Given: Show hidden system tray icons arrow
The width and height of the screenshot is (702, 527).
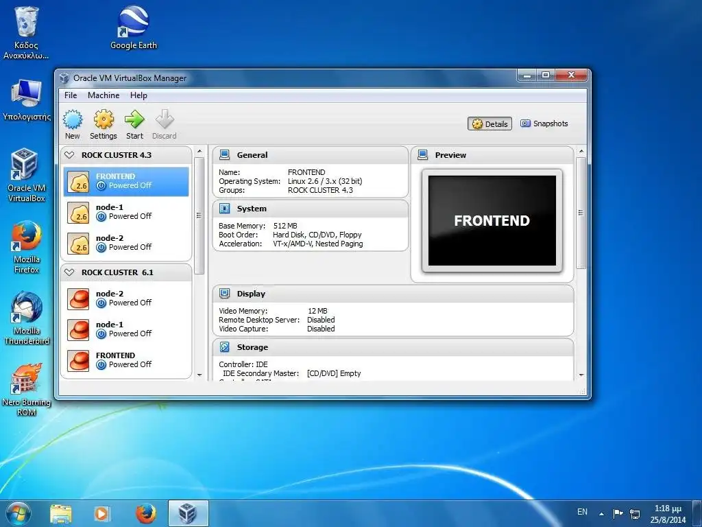Looking at the screenshot, I should [602, 513].
